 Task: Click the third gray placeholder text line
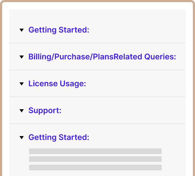[95, 168]
